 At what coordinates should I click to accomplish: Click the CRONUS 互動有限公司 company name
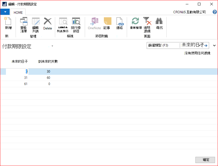tap(189, 12)
